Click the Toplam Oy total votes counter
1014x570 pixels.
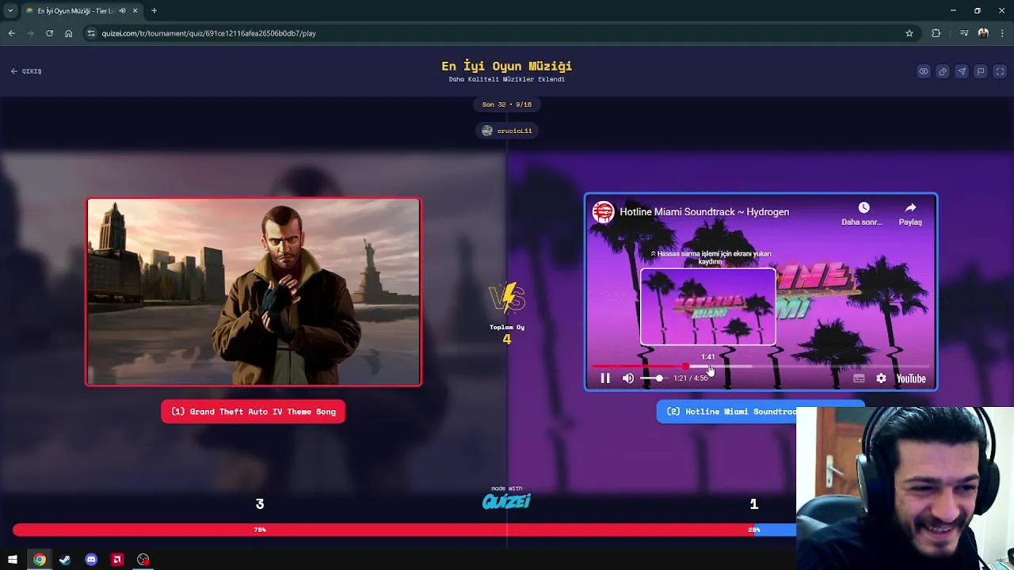[x=507, y=333]
